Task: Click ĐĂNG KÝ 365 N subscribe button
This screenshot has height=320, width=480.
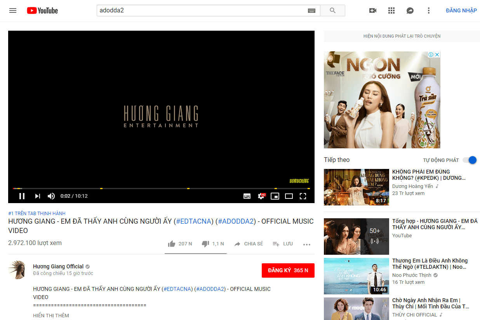Action: point(288,270)
